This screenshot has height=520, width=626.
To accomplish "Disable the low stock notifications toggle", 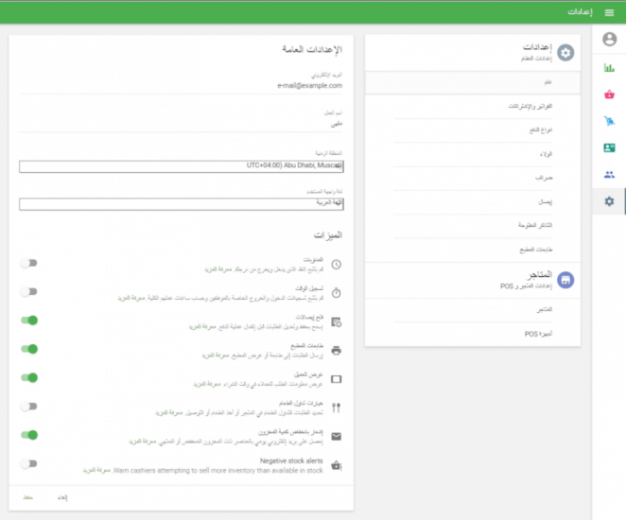I will click(29, 435).
